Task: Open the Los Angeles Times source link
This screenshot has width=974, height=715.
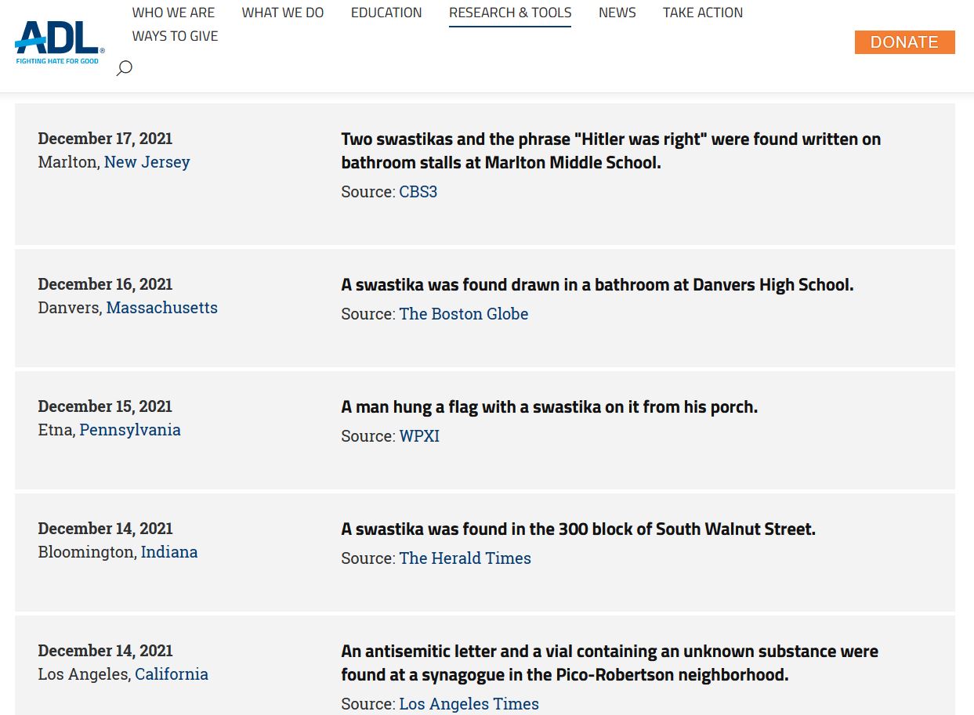Action: pyautogui.click(x=469, y=703)
